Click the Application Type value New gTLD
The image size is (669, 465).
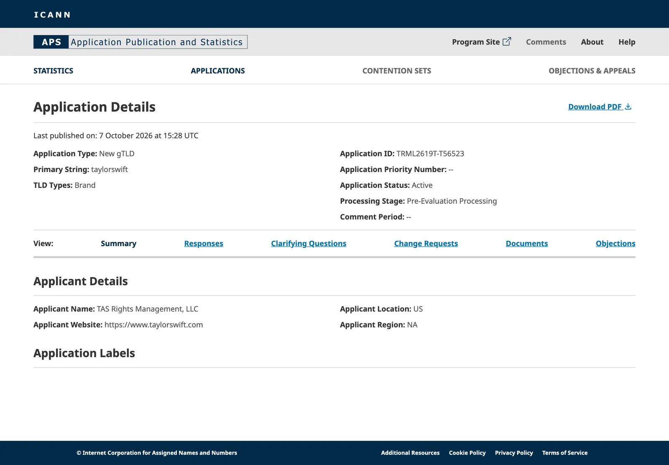tap(117, 154)
